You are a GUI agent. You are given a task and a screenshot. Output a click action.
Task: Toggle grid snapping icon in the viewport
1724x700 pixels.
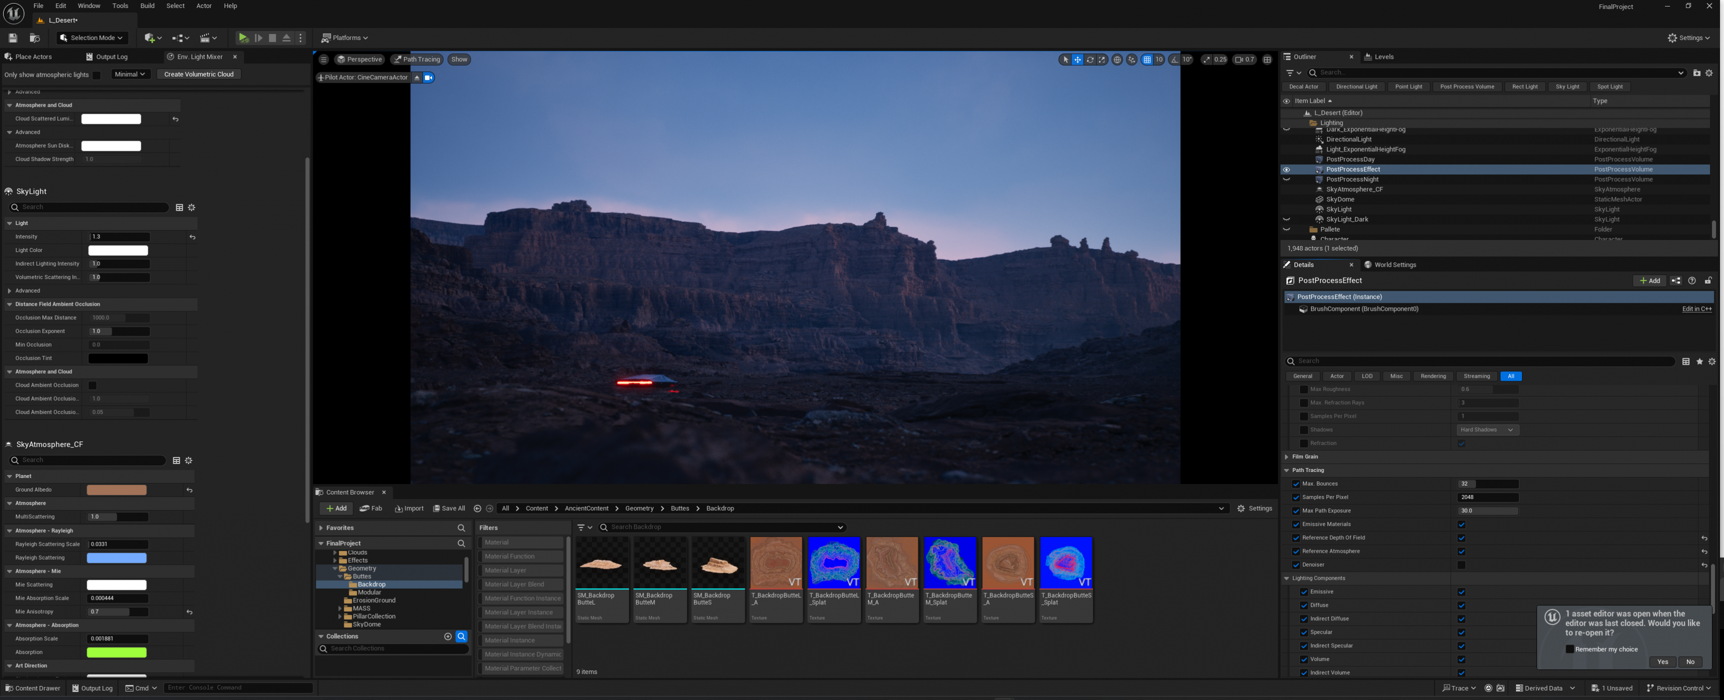coord(1147,60)
